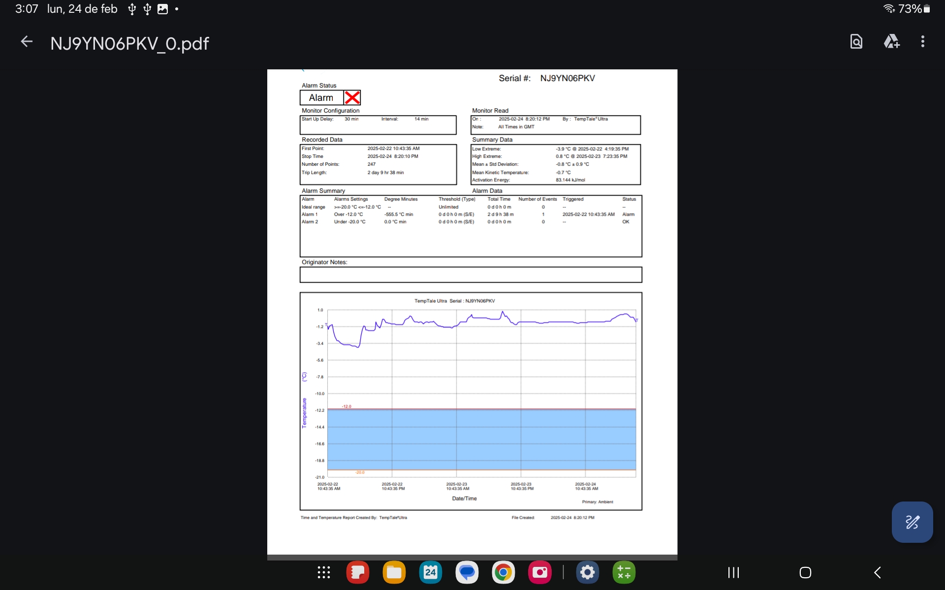The height and width of the screenshot is (590, 945).
Task: Tap the Add to Google Drive icon
Action: 891,42
